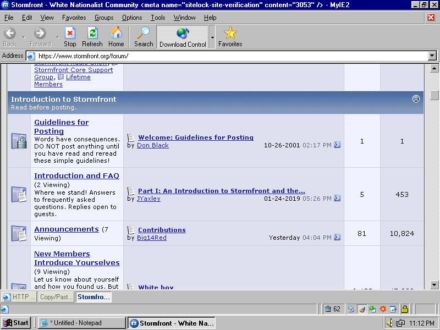Go to last post beside 05:26 PM
The width and height of the screenshot is (440, 330).
click(337, 198)
